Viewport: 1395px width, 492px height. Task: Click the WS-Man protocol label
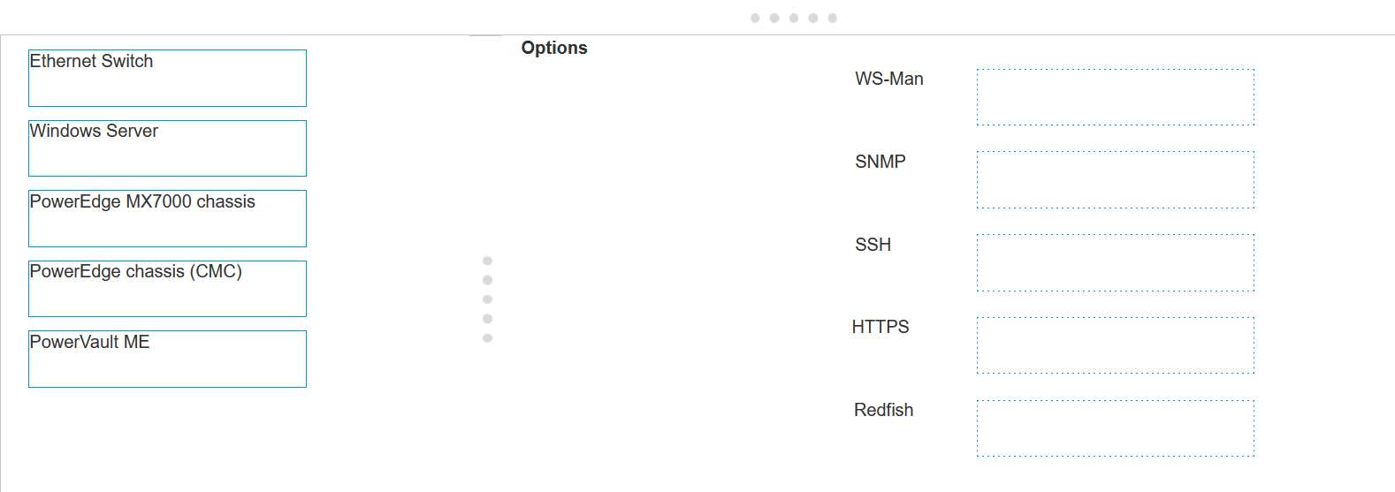(888, 79)
